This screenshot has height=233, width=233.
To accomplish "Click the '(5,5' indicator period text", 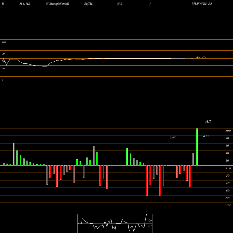I will (120, 4).
